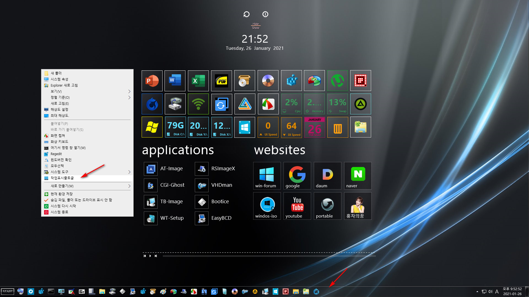Select 새 폴더 in context menu
This screenshot has height=297, width=529.
(87, 73)
